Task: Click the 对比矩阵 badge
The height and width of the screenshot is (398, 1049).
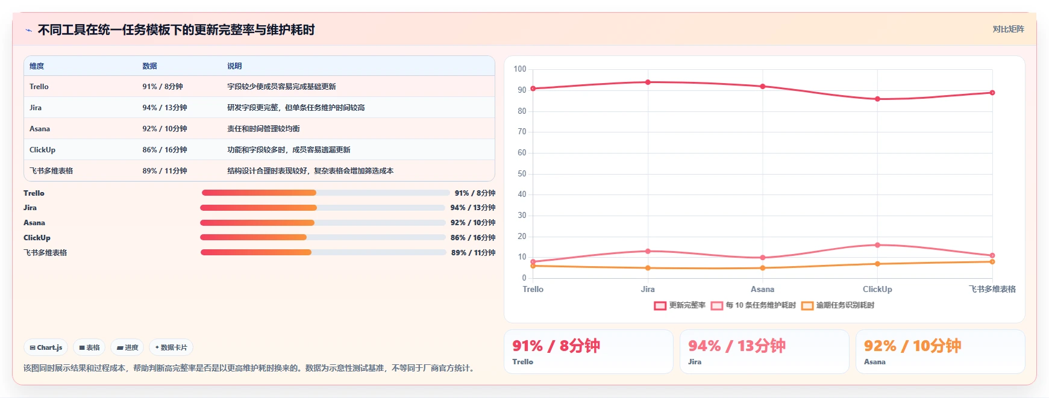Action: (x=1008, y=29)
